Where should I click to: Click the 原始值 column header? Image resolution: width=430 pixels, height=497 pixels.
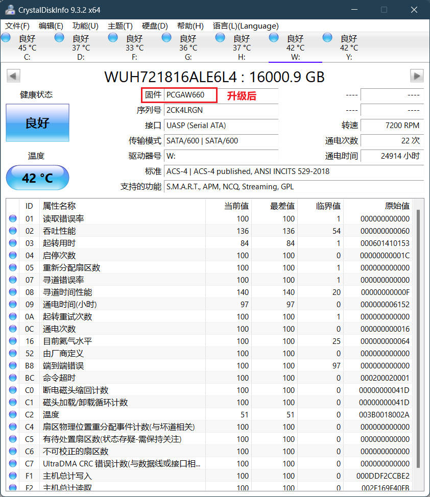(378, 206)
